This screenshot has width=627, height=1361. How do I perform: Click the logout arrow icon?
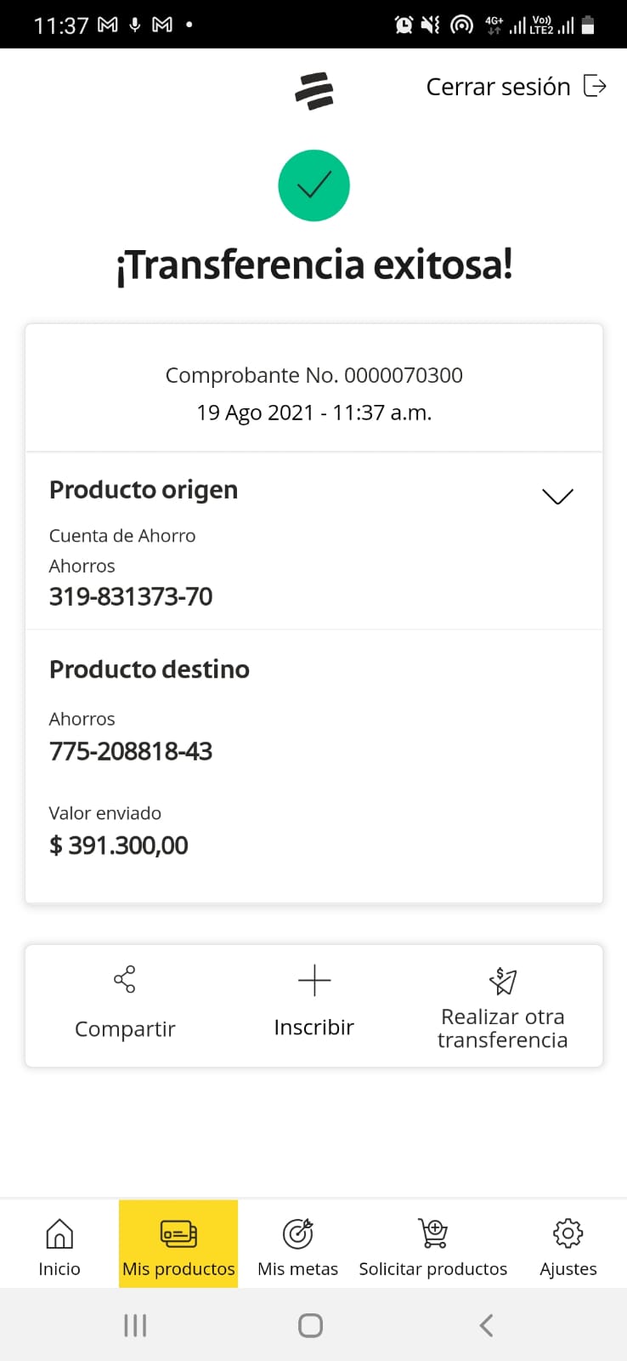[595, 86]
